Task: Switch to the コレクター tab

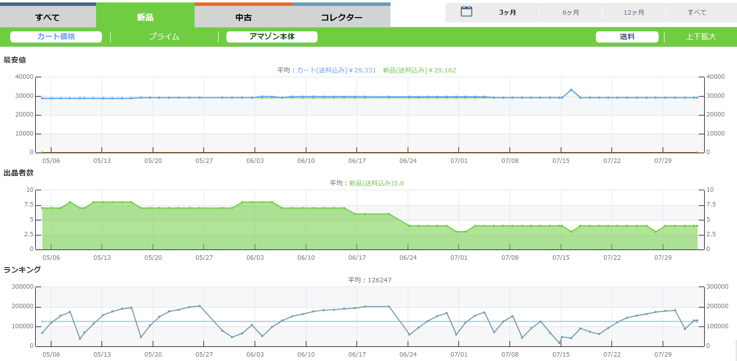Action: pyautogui.click(x=342, y=18)
